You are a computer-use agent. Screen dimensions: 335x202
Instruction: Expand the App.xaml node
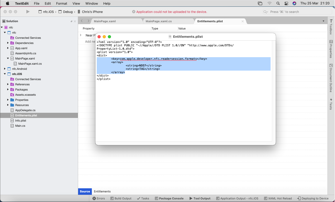pyautogui.click(x=8, y=48)
